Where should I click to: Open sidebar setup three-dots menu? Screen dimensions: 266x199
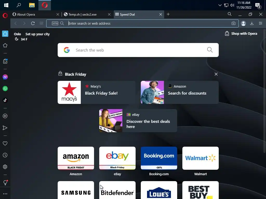tap(5, 194)
